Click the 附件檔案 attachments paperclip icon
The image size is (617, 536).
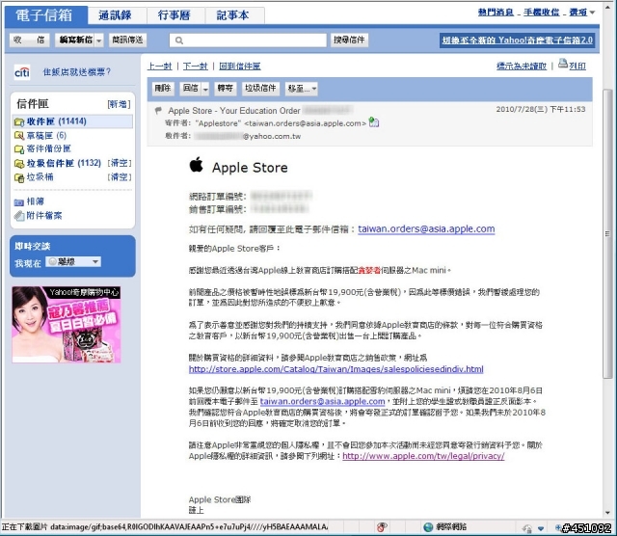[x=19, y=216]
